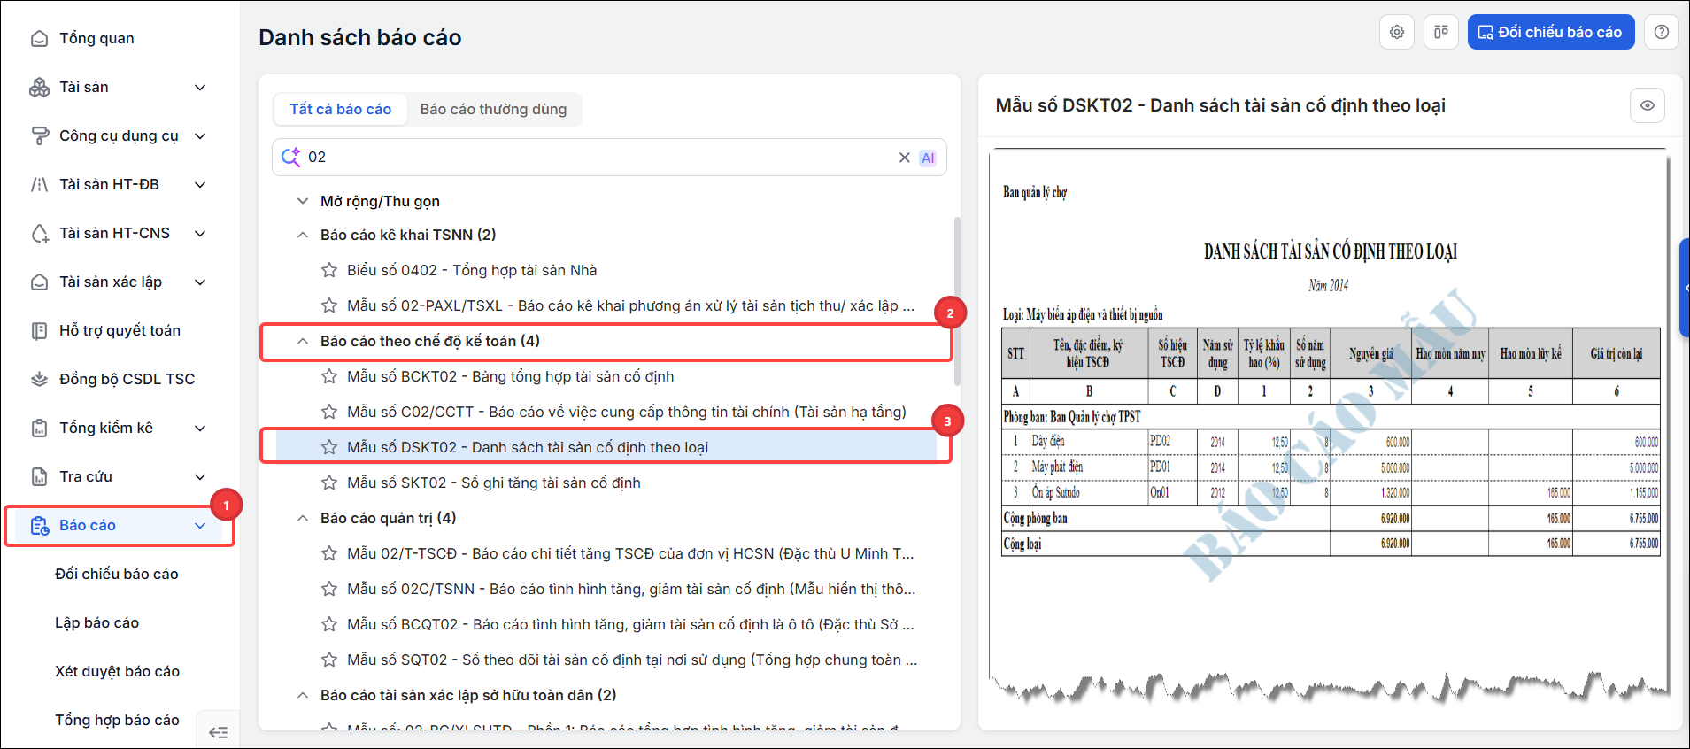Image resolution: width=1690 pixels, height=749 pixels.
Task: Switch to Báo cáo thường dùng tab
Action: coord(493,109)
